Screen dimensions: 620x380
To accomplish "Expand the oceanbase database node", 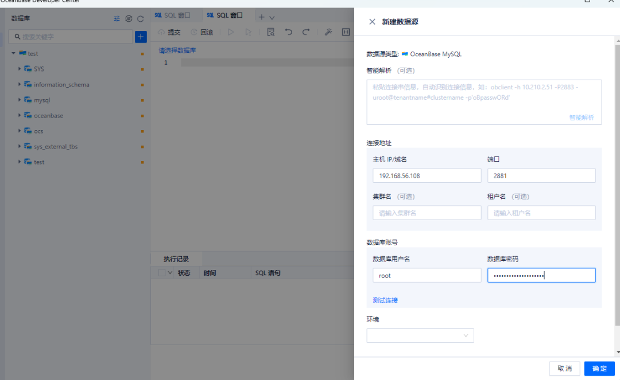I will pos(19,115).
